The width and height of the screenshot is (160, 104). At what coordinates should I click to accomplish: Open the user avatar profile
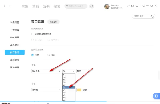107,7
